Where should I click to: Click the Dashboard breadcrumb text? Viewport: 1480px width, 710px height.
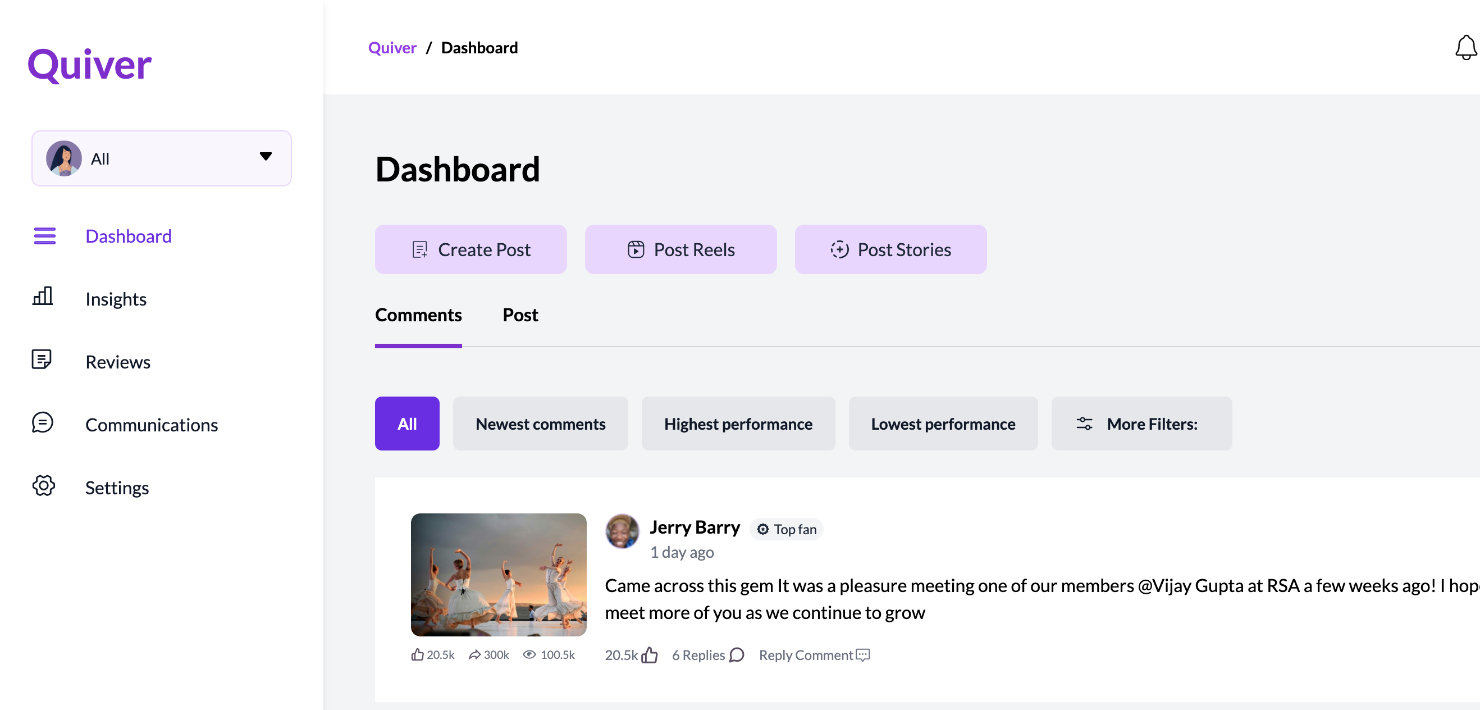point(479,48)
